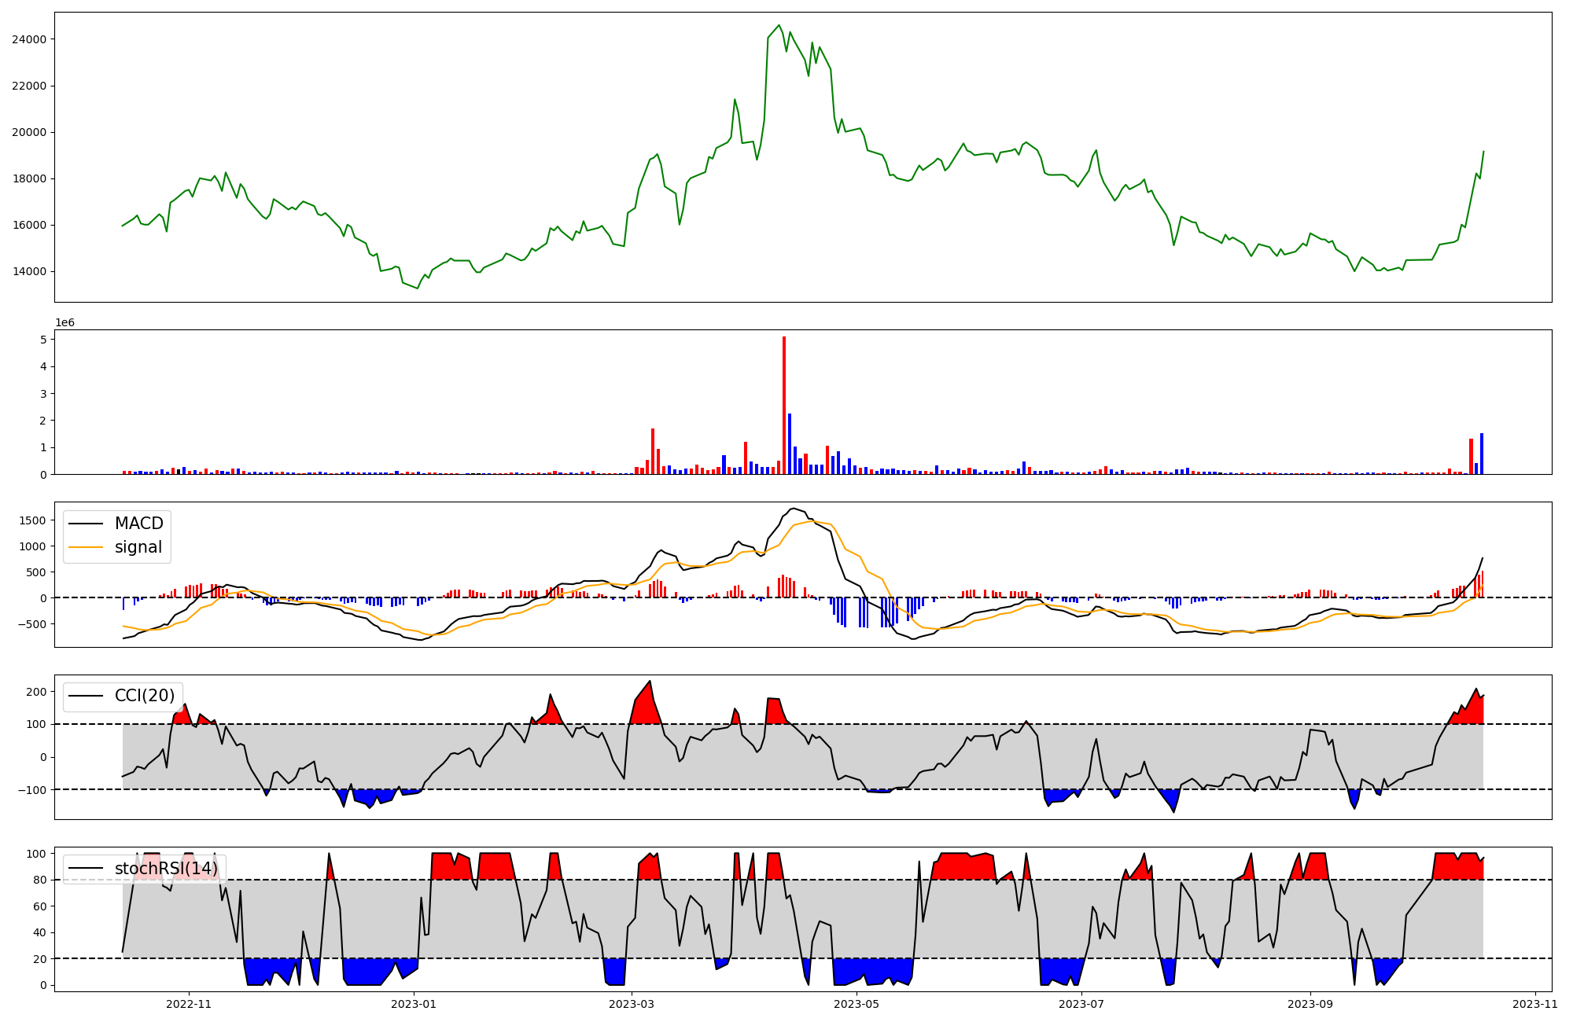Click the 200 CCI axis label
The image size is (1573, 1022).
click(x=35, y=692)
